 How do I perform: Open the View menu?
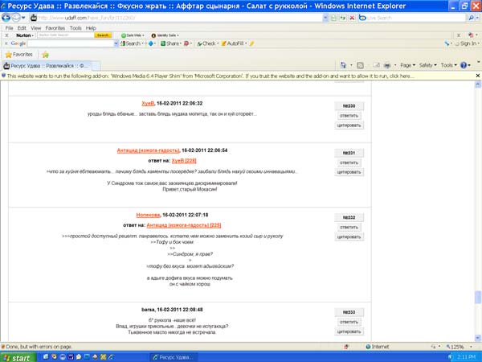(x=35, y=28)
